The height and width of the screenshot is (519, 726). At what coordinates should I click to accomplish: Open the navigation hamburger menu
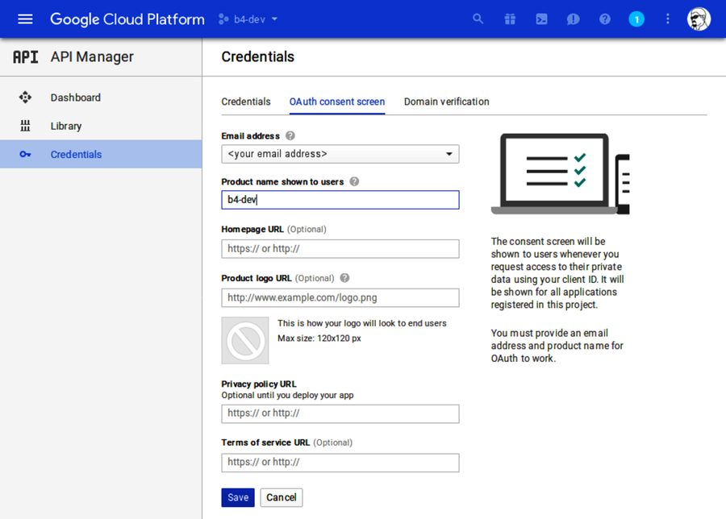tap(23, 19)
